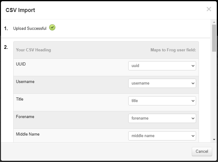
Task: Click the Title CSV heading row label
Action: [x=20, y=99]
